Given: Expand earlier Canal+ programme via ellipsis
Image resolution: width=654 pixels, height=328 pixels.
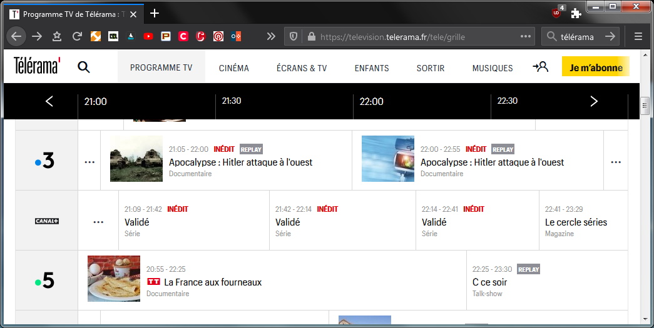Looking at the screenshot, I should tap(98, 222).
